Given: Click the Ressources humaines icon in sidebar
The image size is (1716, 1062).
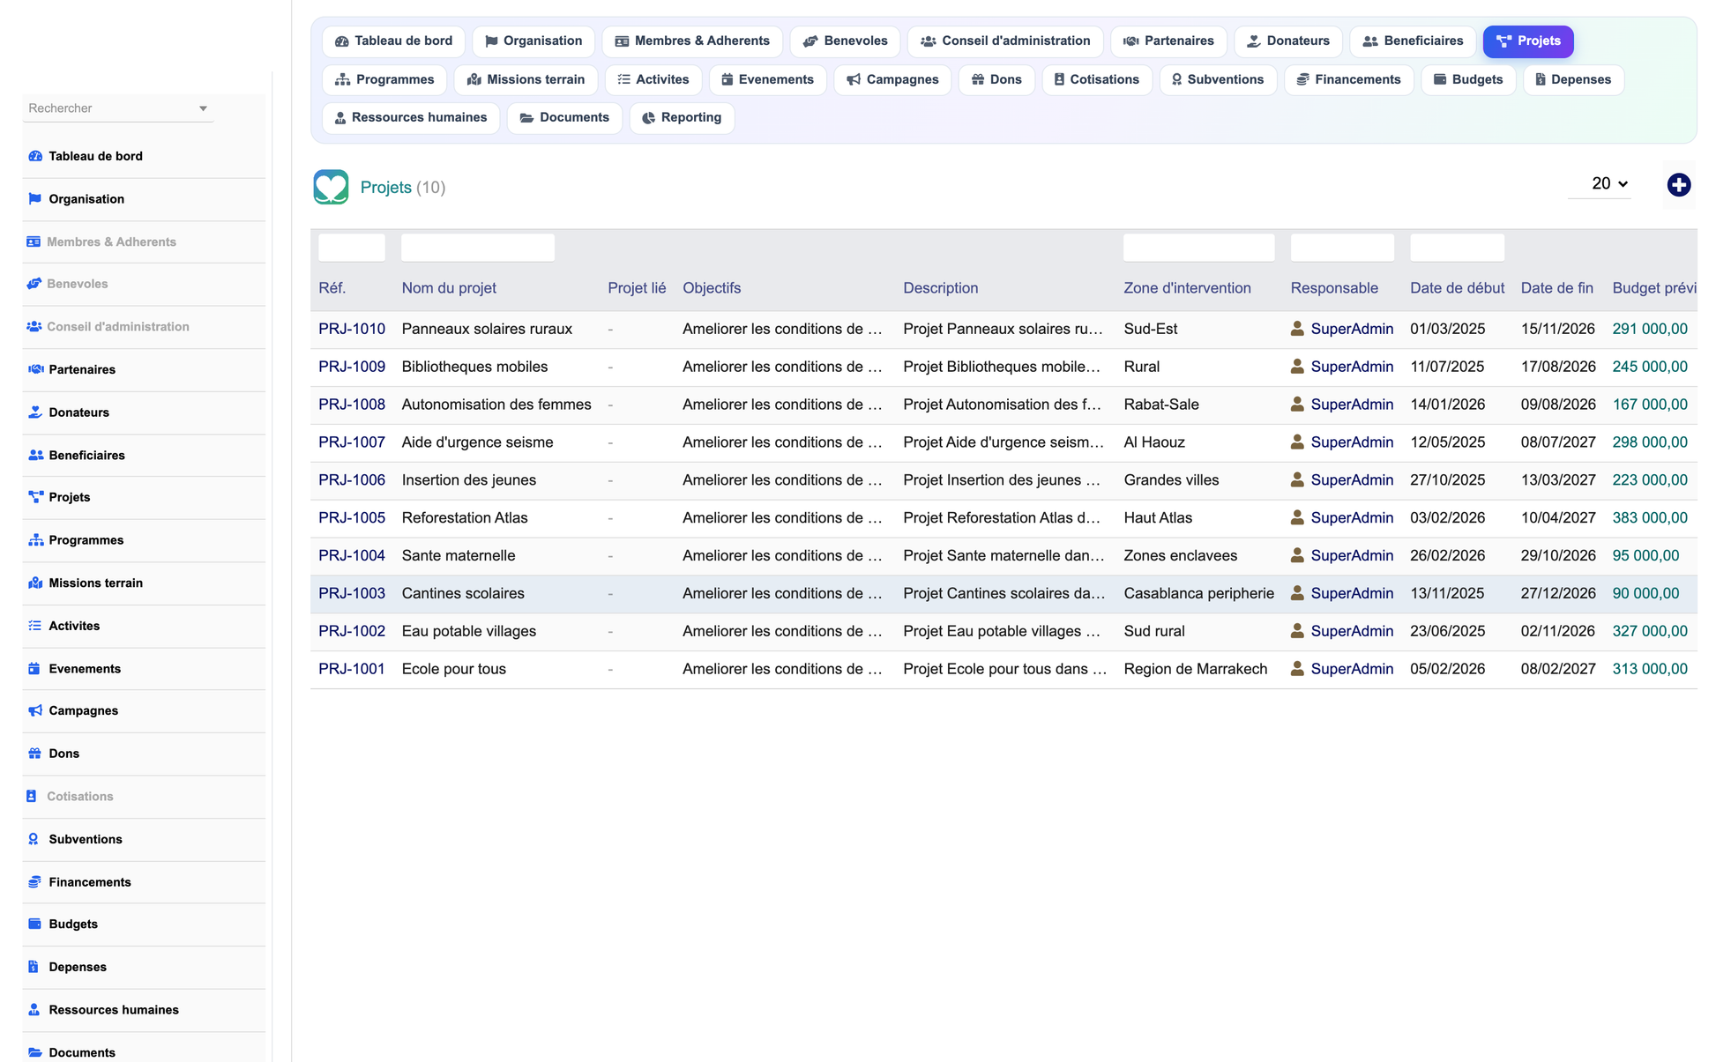Looking at the screenshot, I should [34, 1010].
